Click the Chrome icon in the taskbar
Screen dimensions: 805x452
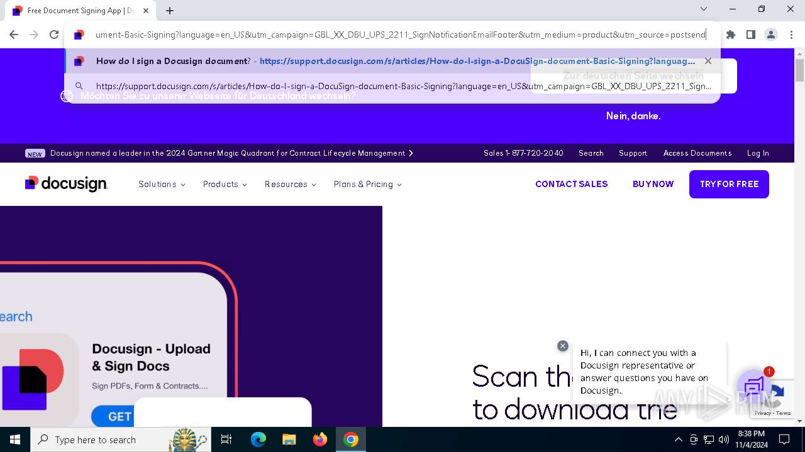351,439
